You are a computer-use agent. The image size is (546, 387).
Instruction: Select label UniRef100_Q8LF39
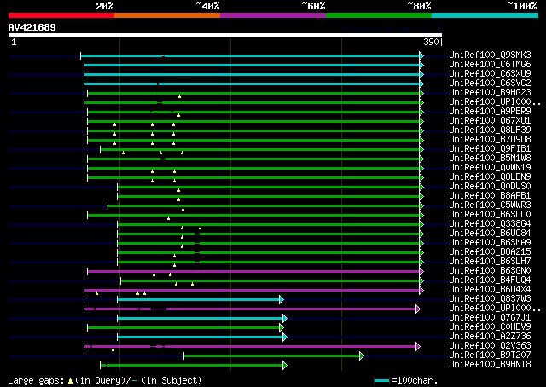point(490,130)
